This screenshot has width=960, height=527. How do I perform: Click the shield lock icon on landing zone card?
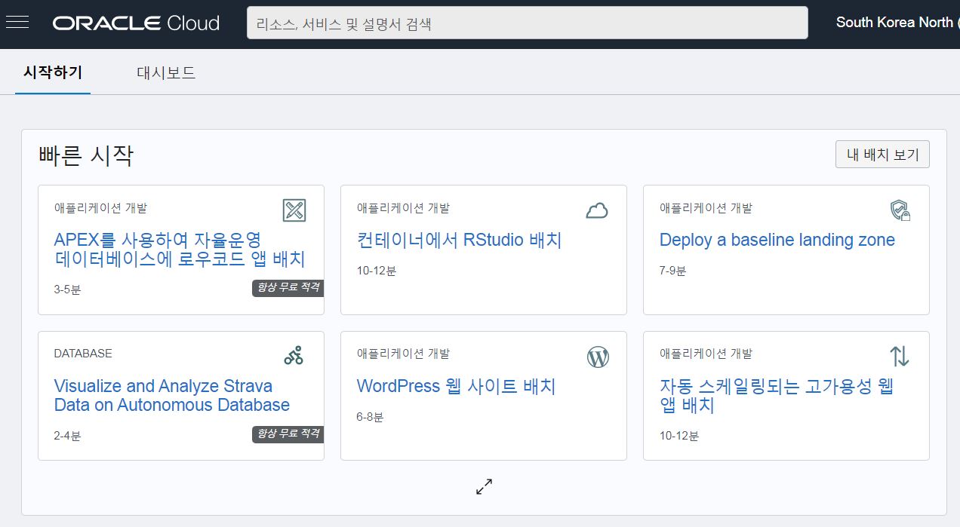point(900,210)
